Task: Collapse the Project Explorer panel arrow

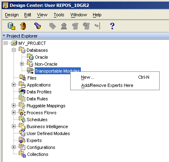Action: 4,36
